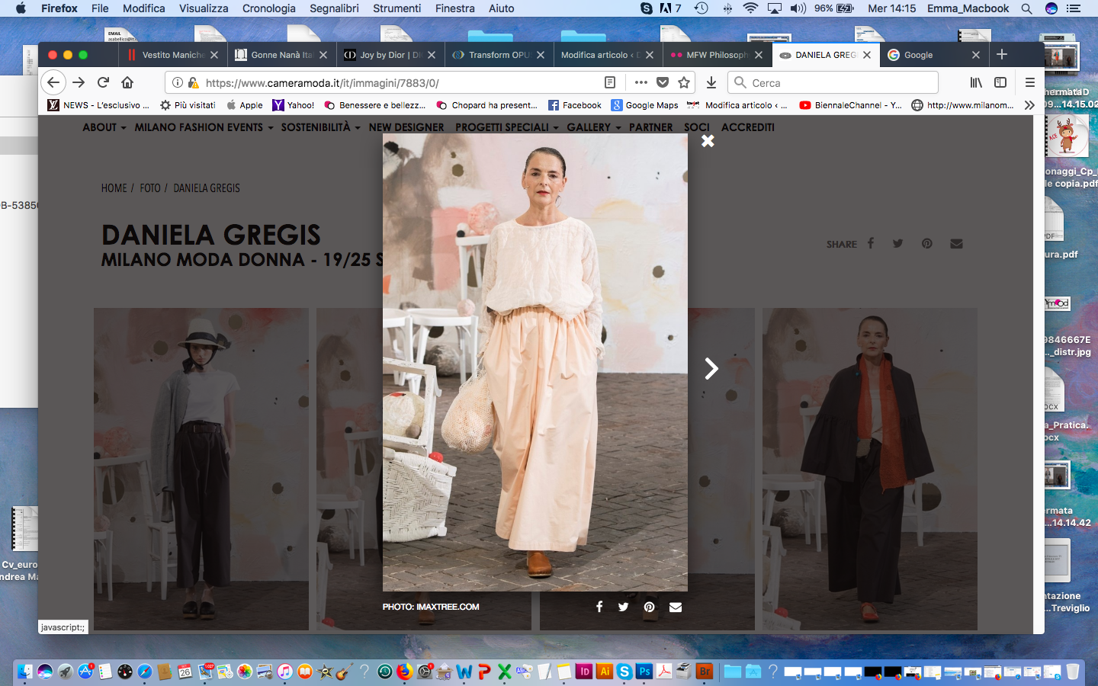Open Notification Center from the menu bar
The height and width of the screenshot is (686, 1098).
coord(1074,8)
